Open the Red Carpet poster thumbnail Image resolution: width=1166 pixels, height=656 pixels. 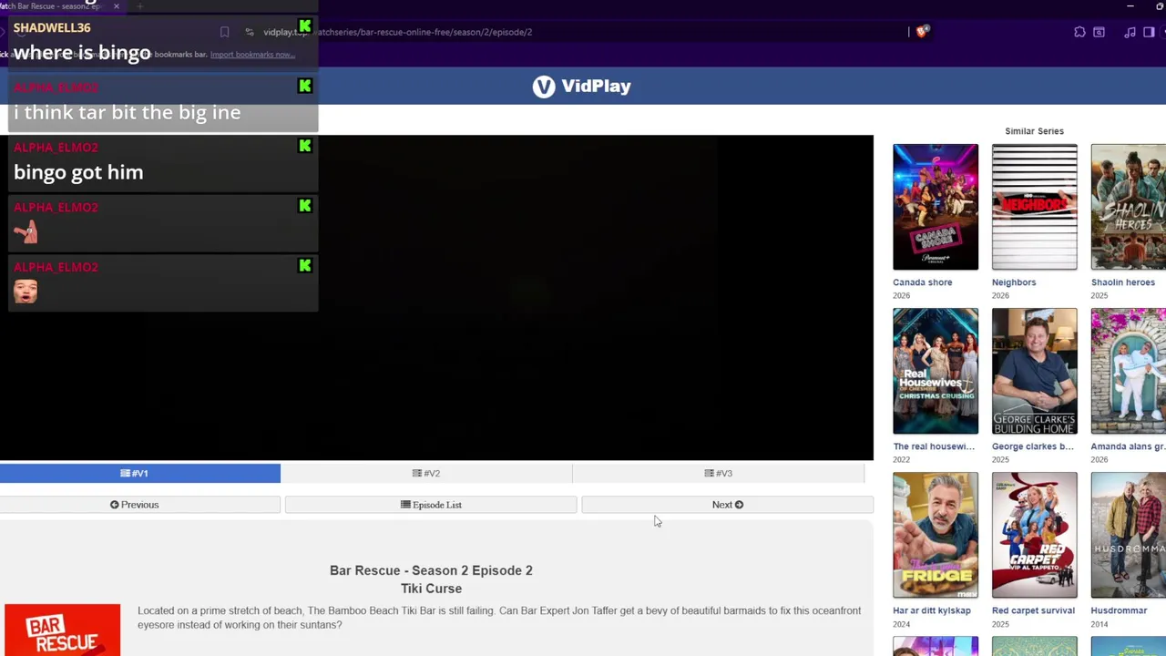click(1034, 535)
